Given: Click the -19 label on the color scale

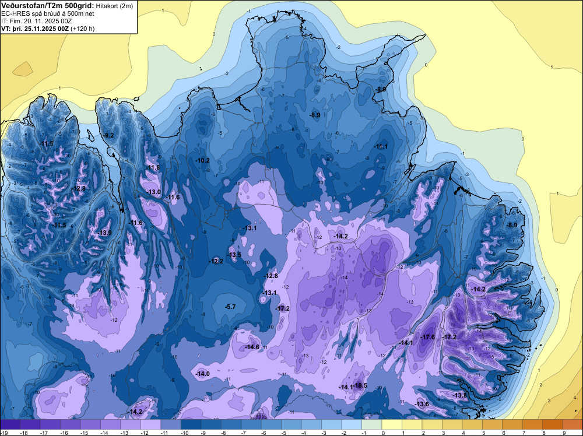Looking at the screenshot, I should click(5, 433).
